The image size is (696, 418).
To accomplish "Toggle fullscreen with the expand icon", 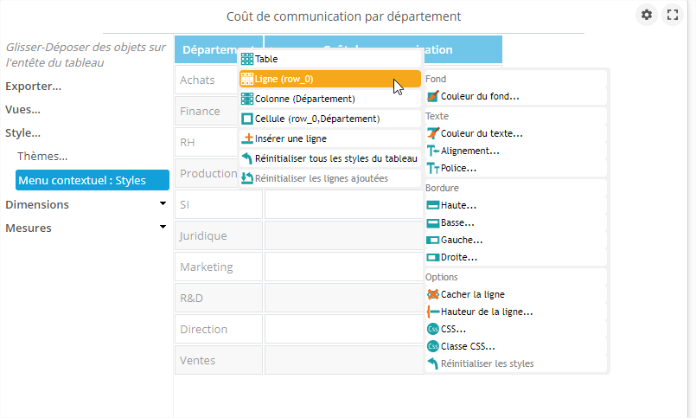I will [672, 15].
